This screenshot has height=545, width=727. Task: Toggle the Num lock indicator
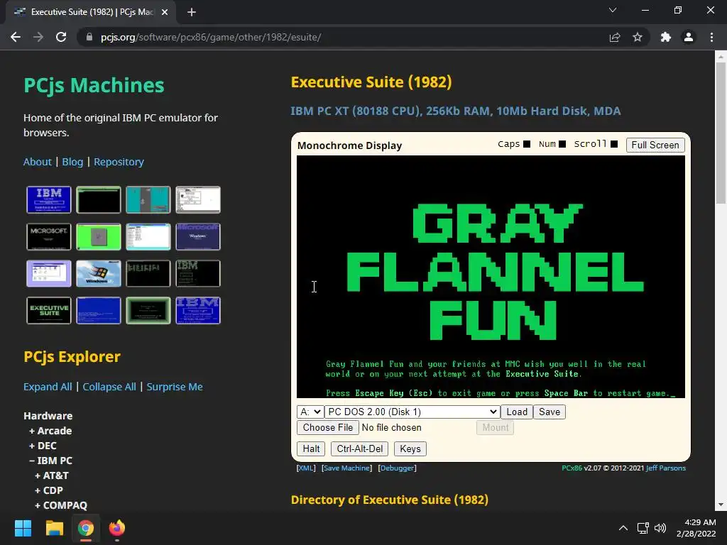[562, 144]
